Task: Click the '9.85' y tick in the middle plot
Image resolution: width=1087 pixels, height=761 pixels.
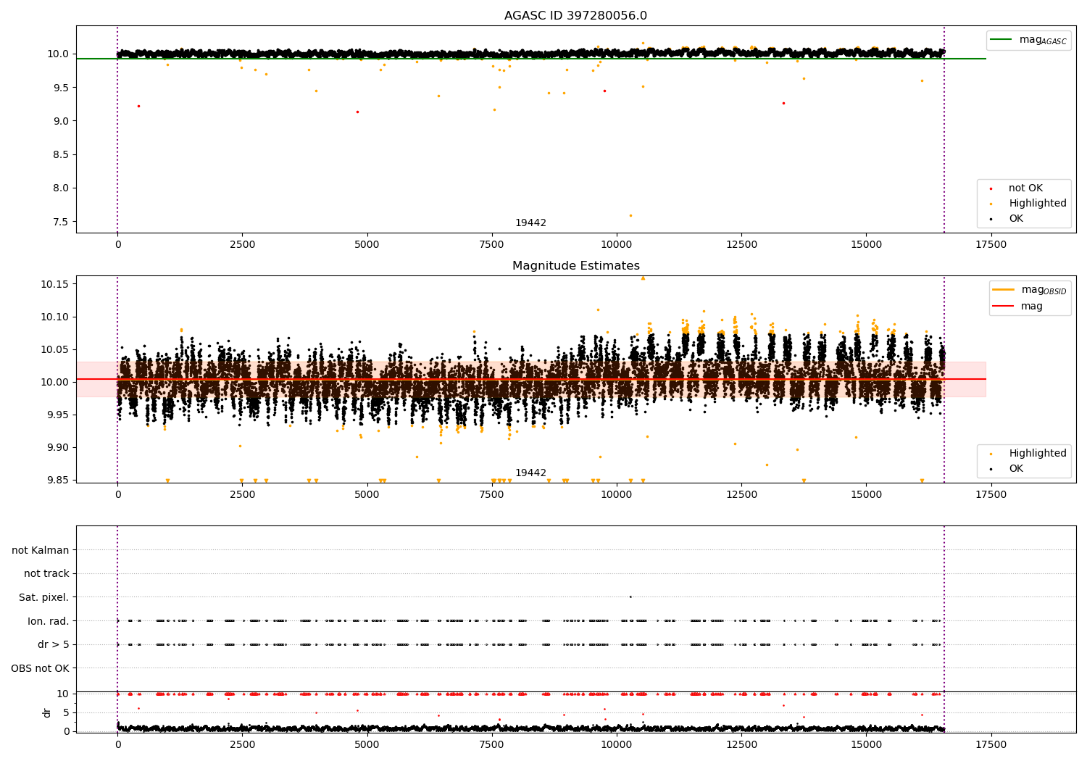Action: pyautogui.click(x=58, y=480)
